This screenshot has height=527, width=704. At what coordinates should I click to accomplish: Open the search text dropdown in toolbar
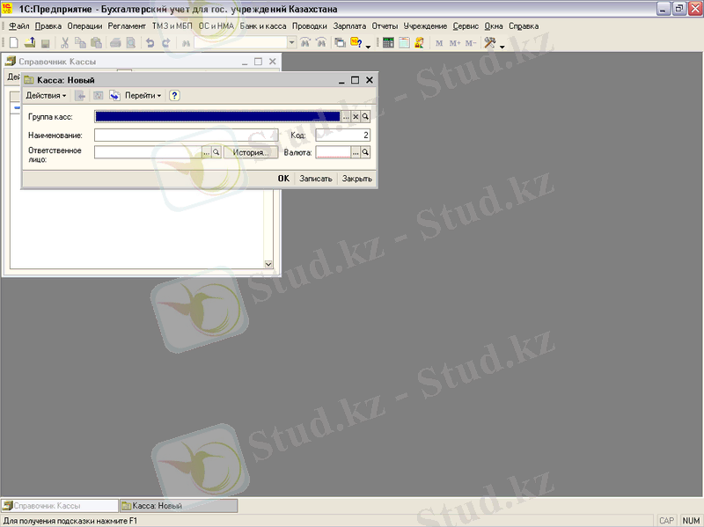pos(292,42)
